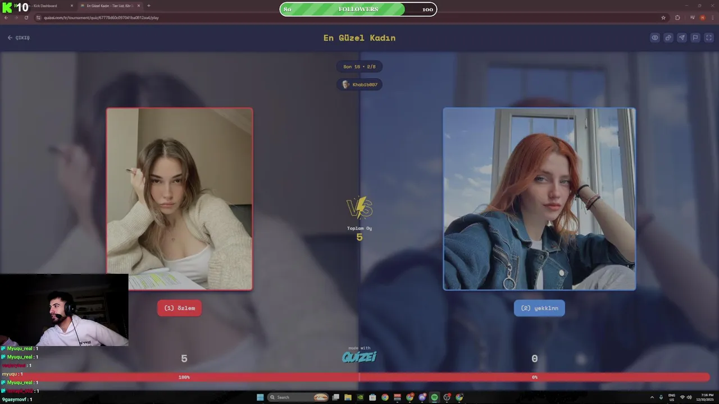Open Microsoft Store on taskbar
The width and height of the screenshot is (719, 404).
(x=372, y=397)
